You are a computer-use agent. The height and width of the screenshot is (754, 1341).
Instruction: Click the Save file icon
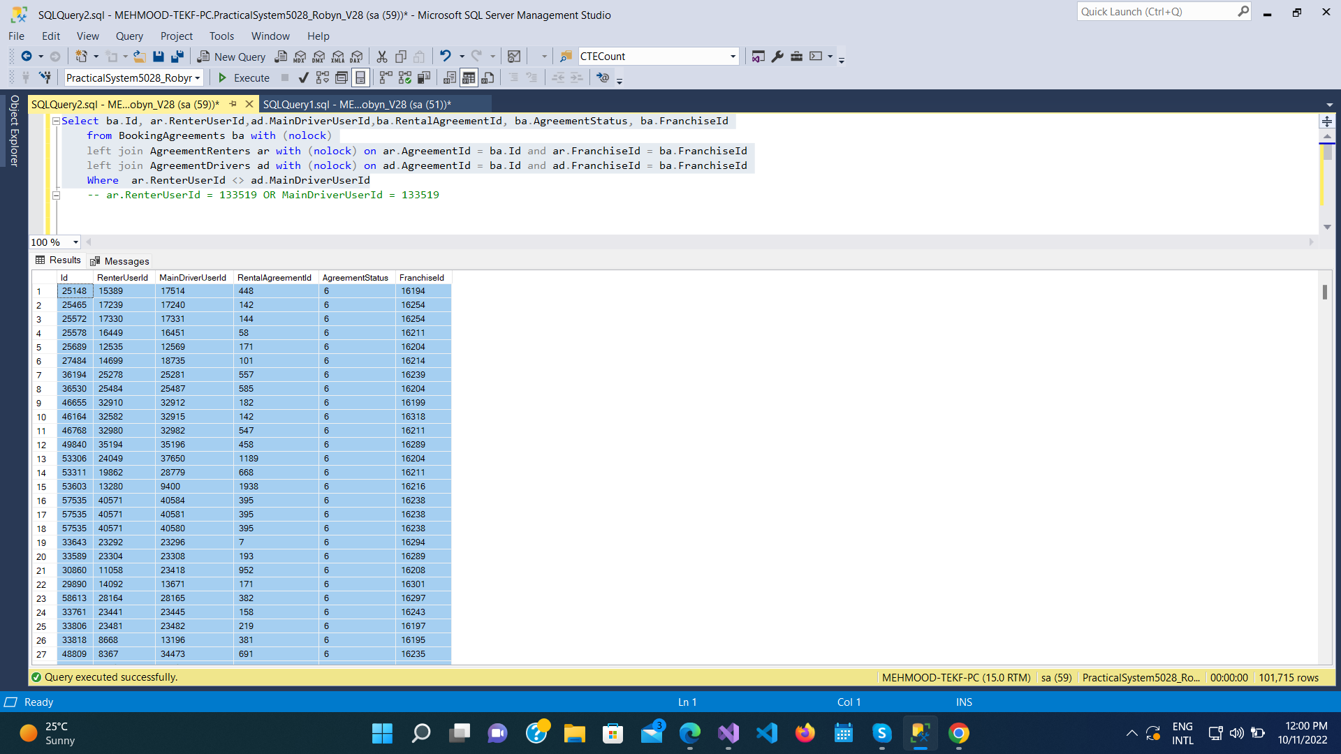(x=159, y=57)
